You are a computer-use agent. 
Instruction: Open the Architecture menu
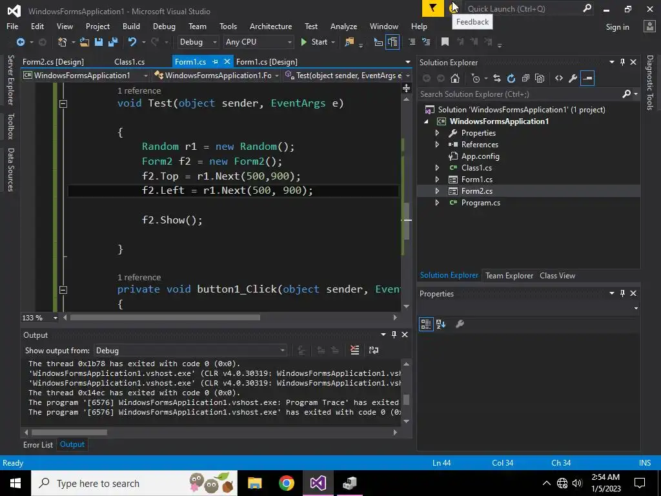pos(270,26)
